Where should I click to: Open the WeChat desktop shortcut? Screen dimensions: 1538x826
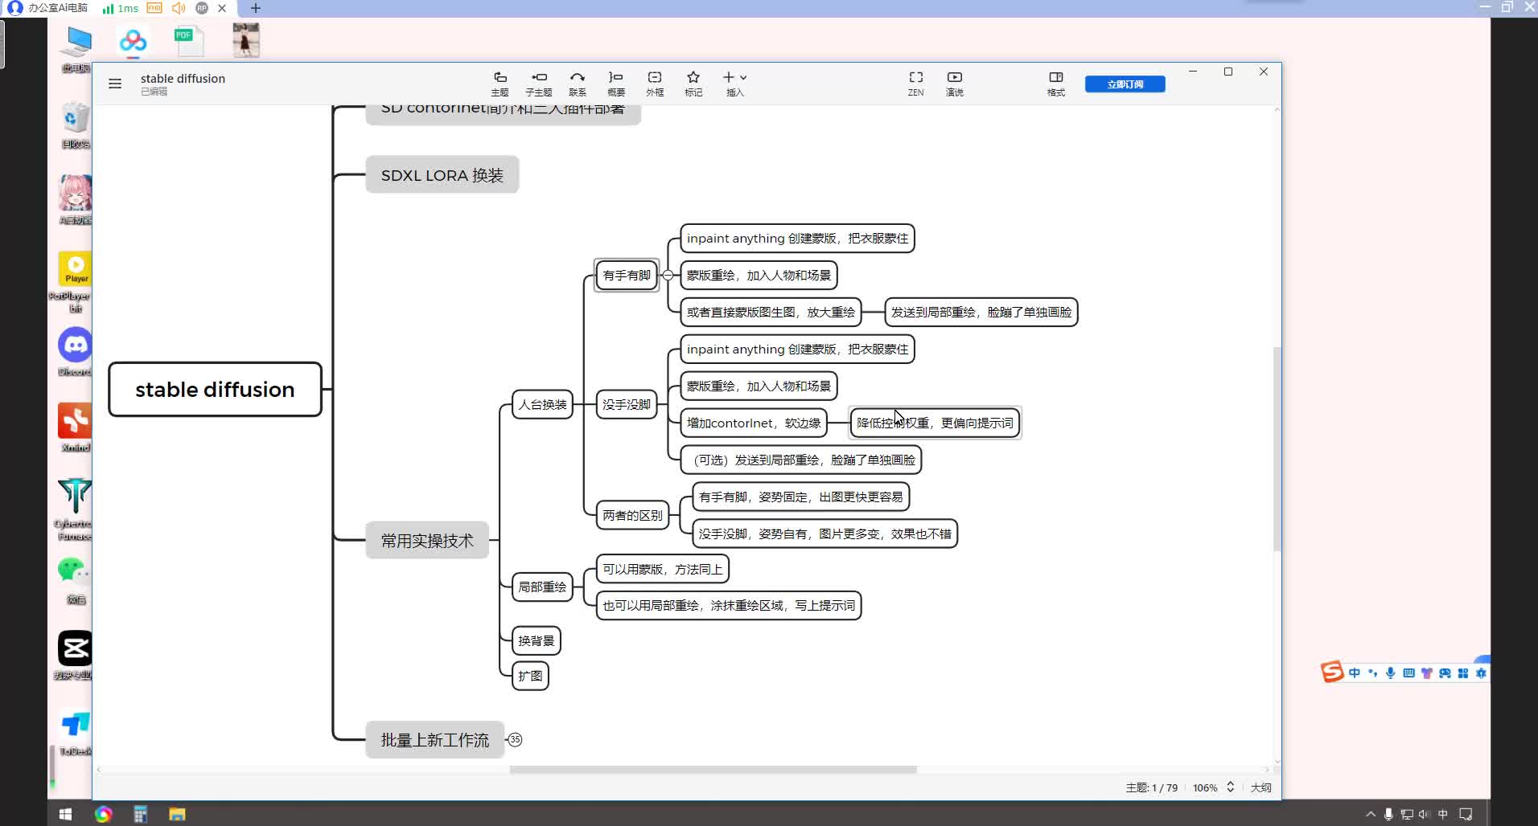point(76,580)
